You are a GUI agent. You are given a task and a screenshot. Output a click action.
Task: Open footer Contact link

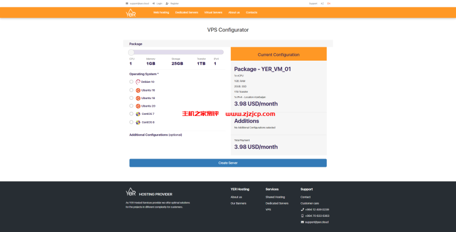(x=306, y=197)
